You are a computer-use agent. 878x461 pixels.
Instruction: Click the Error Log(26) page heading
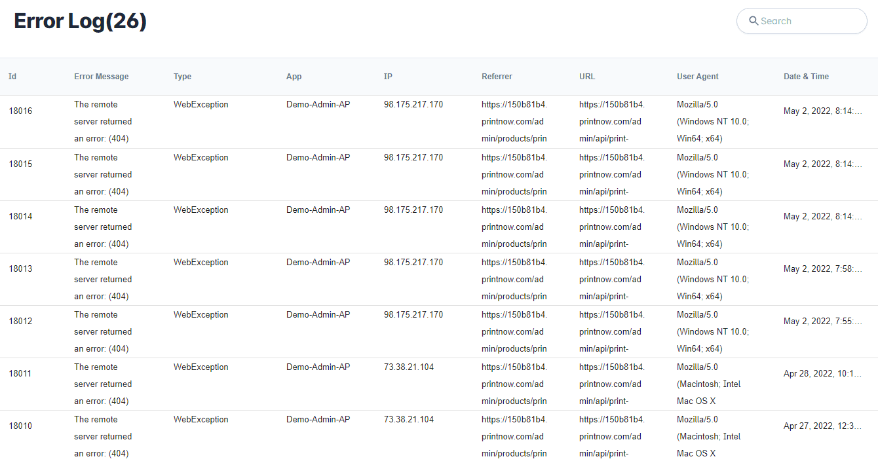(x=80, y=21)
